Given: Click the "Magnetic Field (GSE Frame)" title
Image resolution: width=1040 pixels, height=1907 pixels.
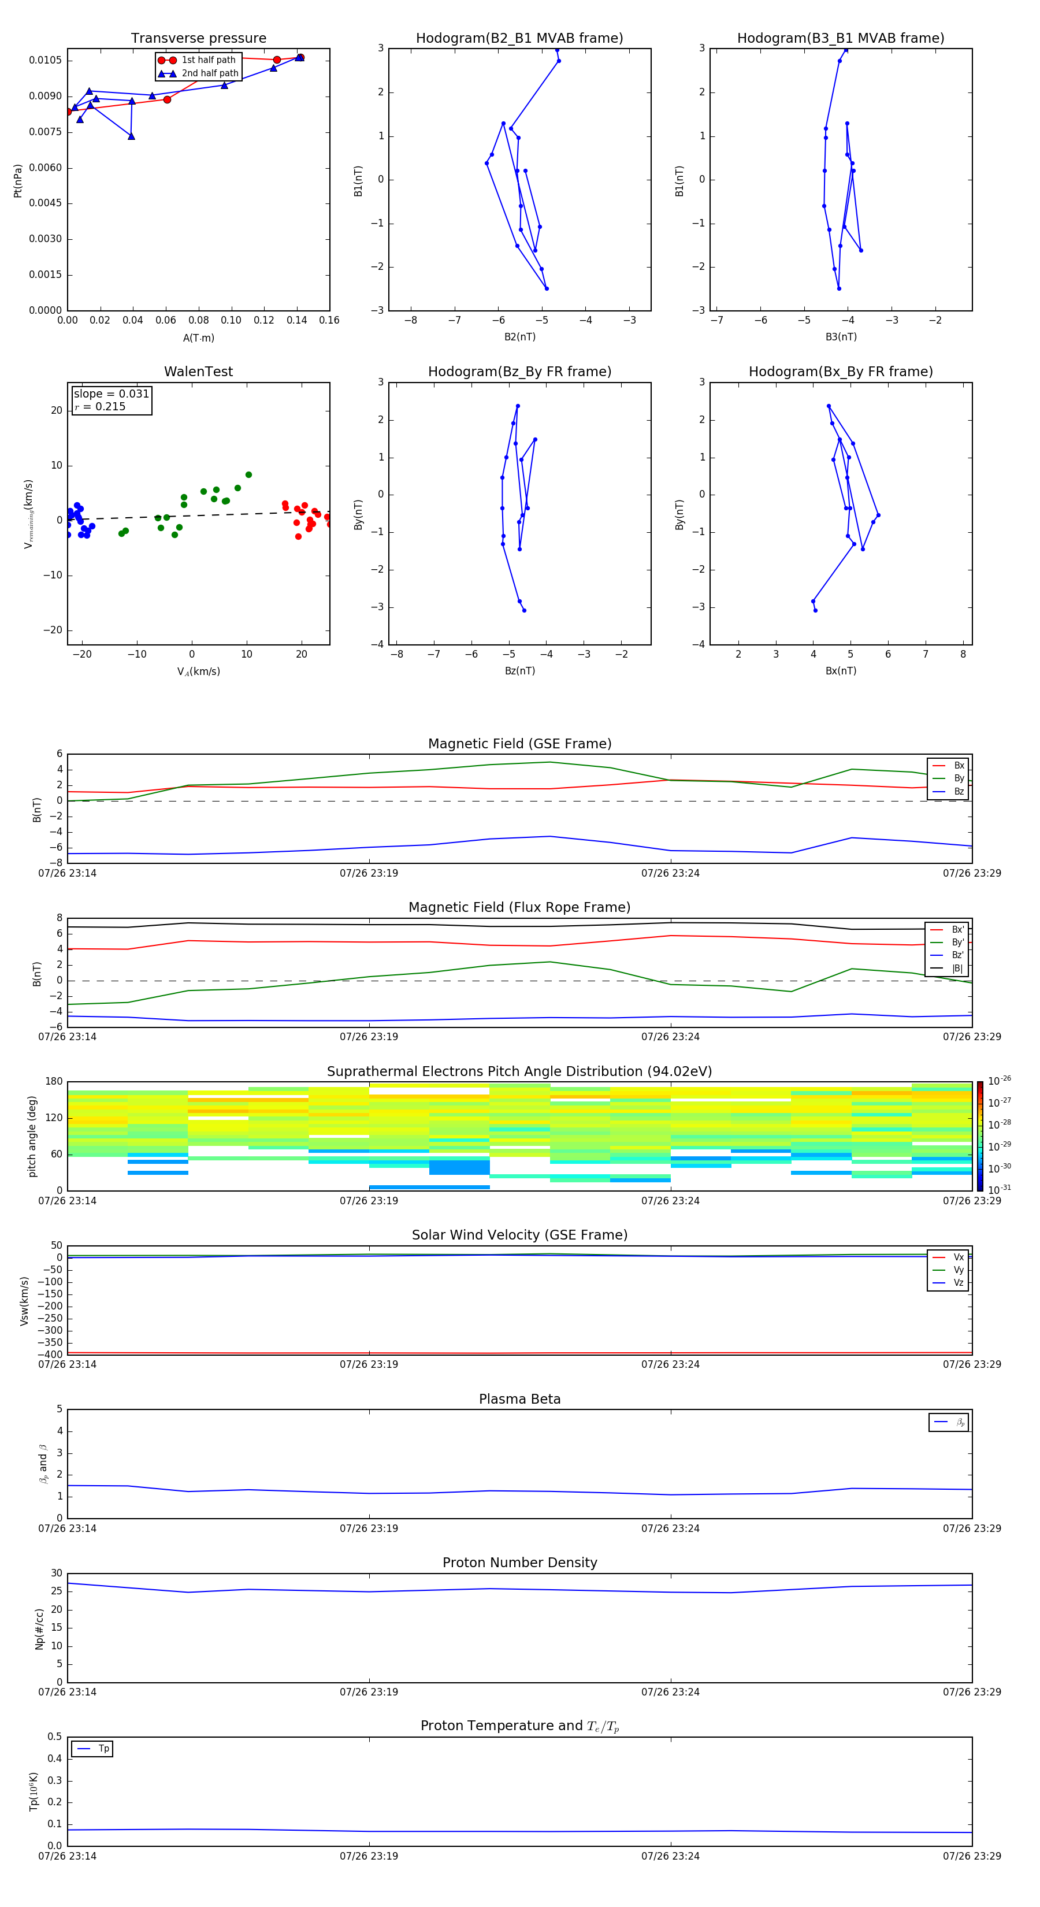Looking at the screenshot, I should coord(519,744).
